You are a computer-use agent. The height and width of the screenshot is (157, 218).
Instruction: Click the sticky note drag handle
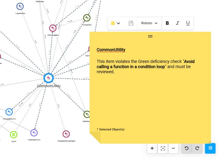(x=150, y=36)
